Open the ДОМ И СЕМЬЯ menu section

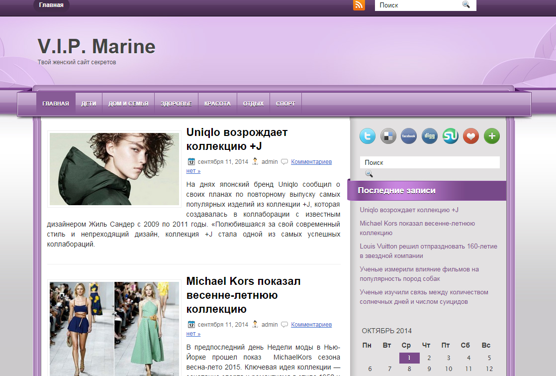[128, 104]
